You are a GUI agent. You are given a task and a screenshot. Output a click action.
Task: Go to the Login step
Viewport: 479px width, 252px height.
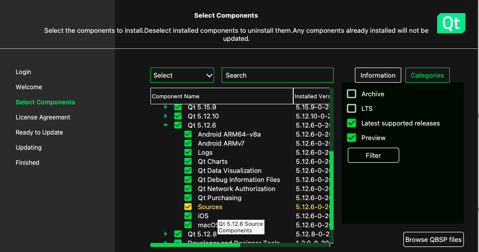23,72
